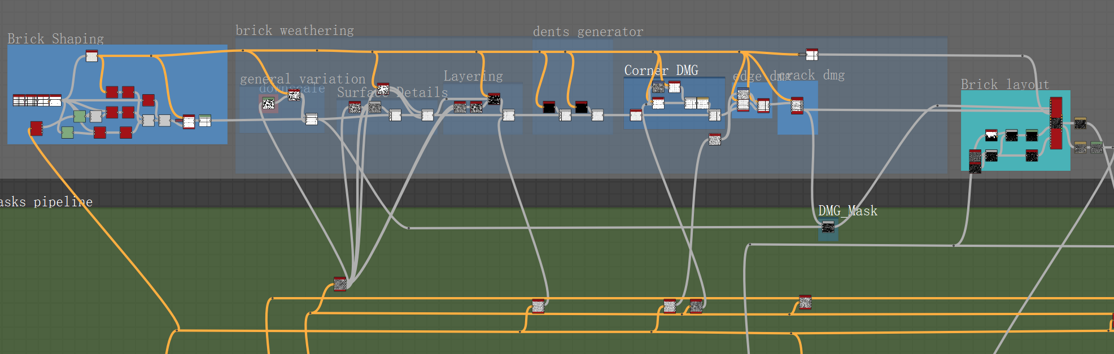Image resolution: width=1114 pixels, height=354 pixels.
Task: Select the tall red node in Brick layout
Action: 1056,123
